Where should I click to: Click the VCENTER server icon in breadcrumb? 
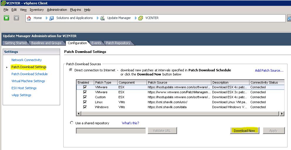coord(141,18)
